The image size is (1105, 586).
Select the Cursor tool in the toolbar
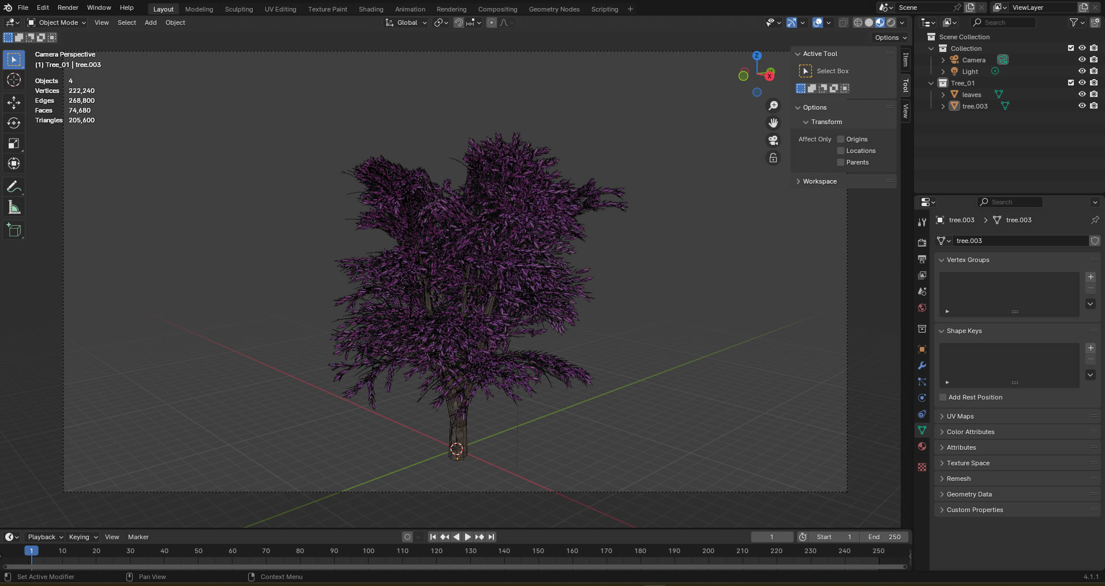(14, 80)
